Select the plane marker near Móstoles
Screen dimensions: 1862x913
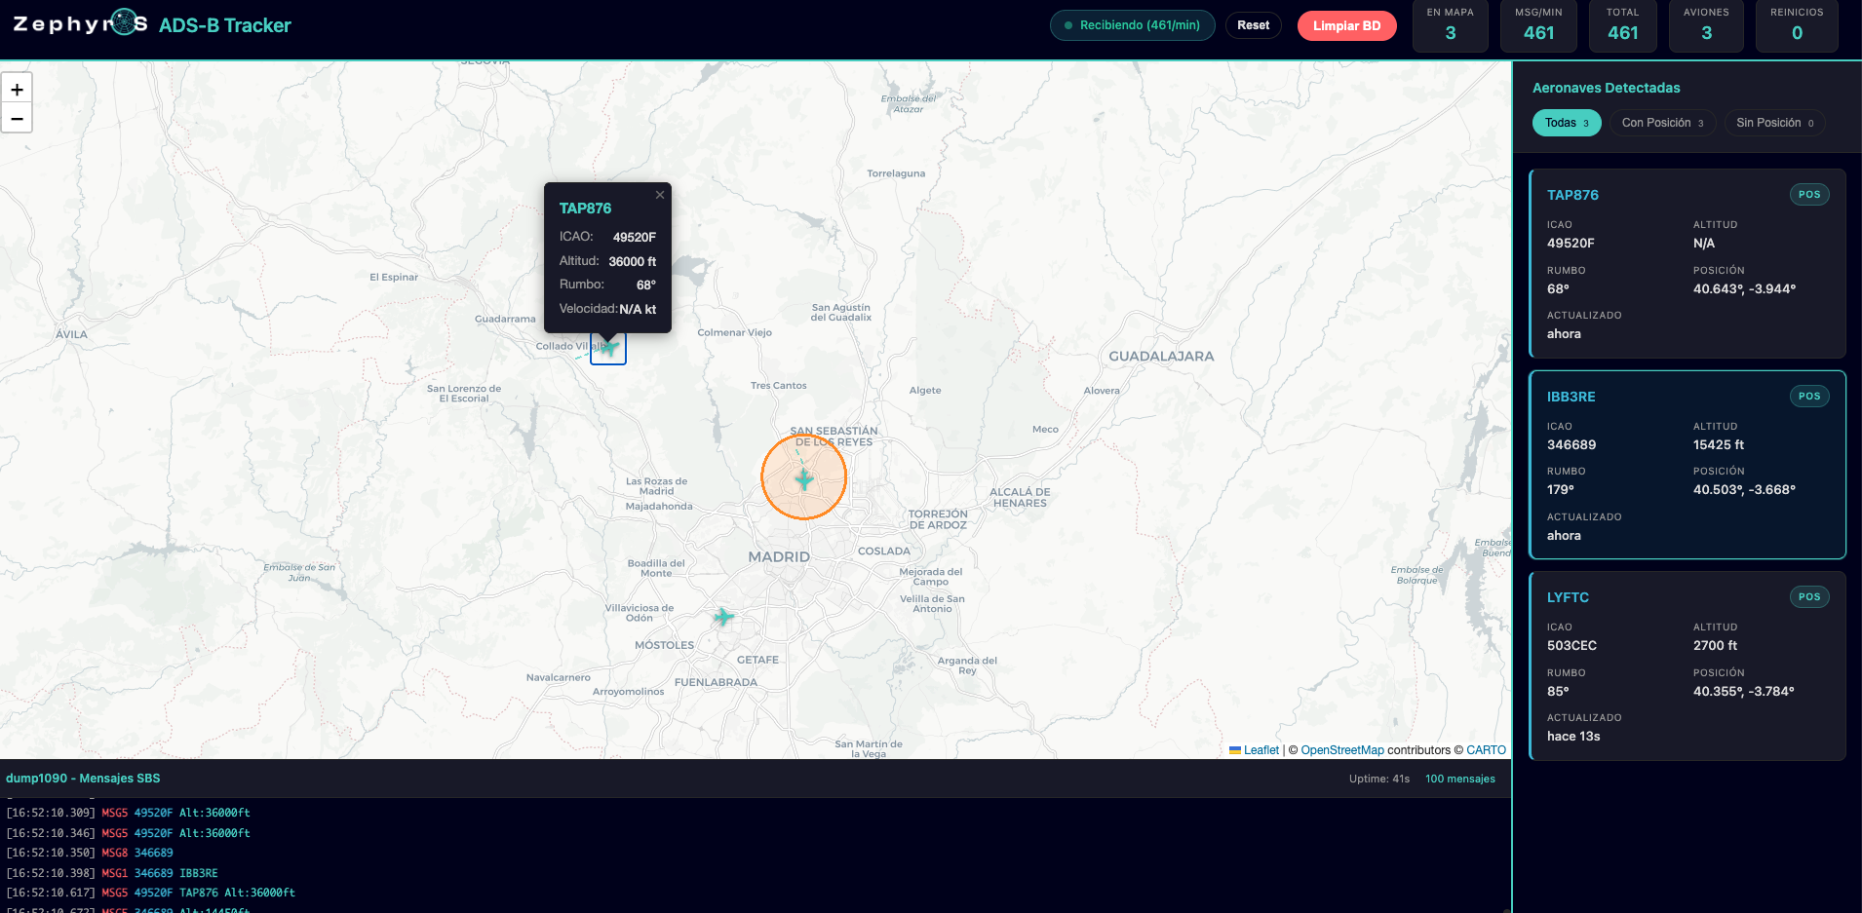[722, 617]
